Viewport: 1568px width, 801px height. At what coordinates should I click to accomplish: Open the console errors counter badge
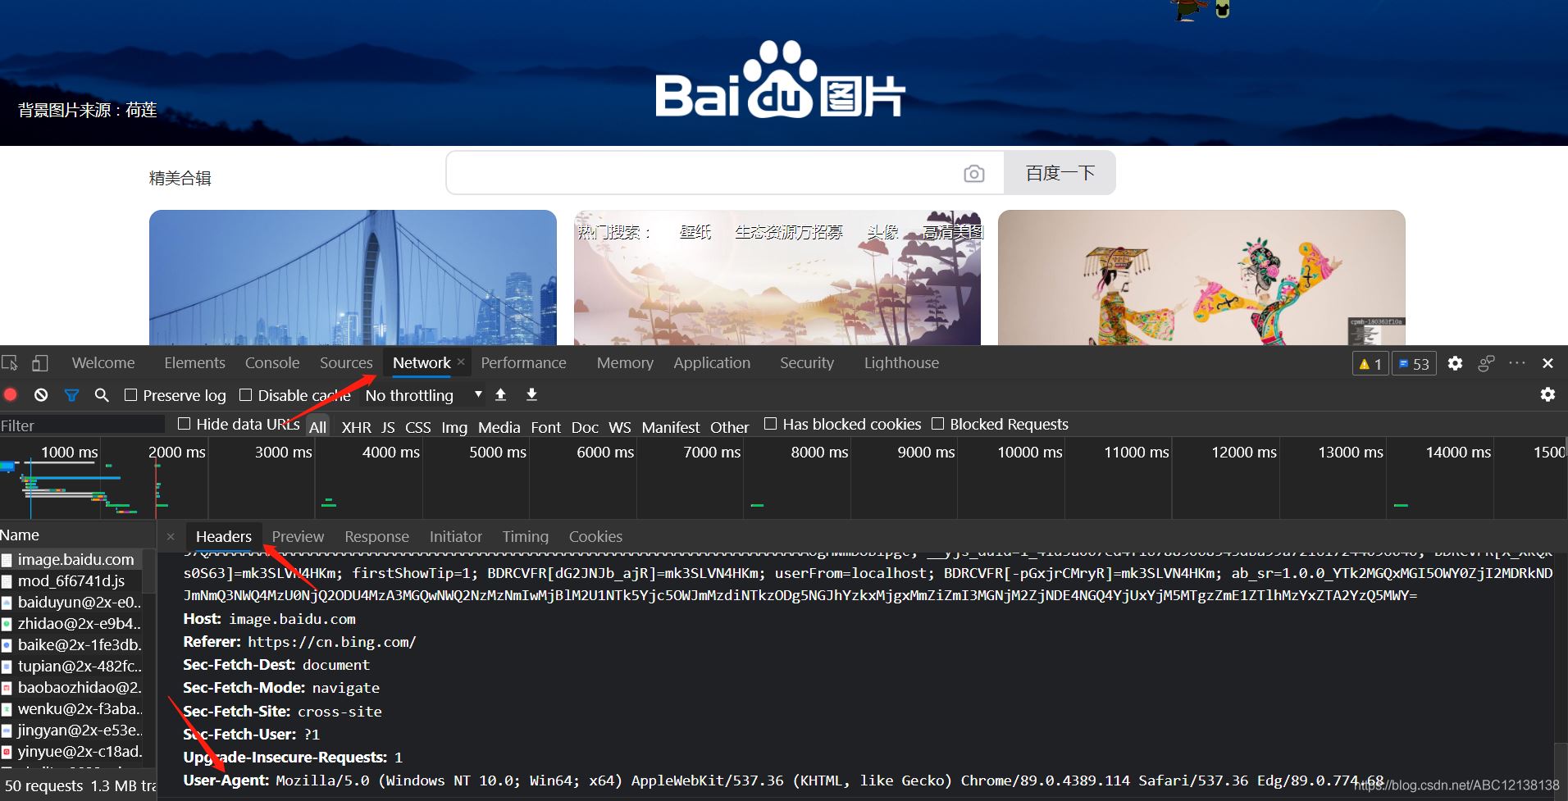(x=1370, y=363)
